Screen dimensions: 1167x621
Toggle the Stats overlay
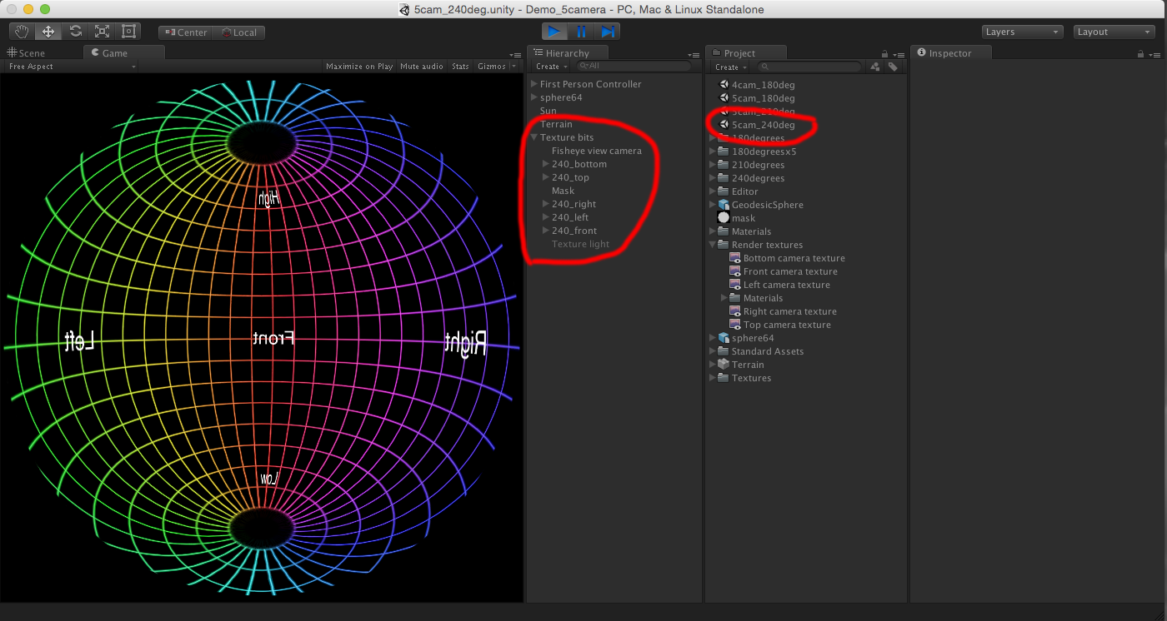tap(460, 67)
